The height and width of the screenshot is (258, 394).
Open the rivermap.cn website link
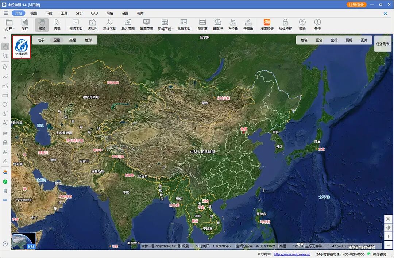click(292, 254)
